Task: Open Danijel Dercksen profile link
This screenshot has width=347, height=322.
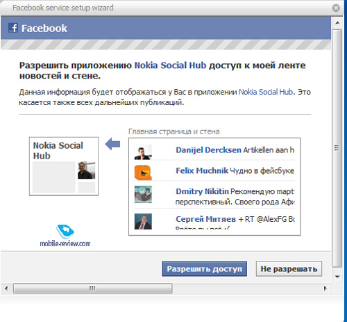Action: click(208, 150)
